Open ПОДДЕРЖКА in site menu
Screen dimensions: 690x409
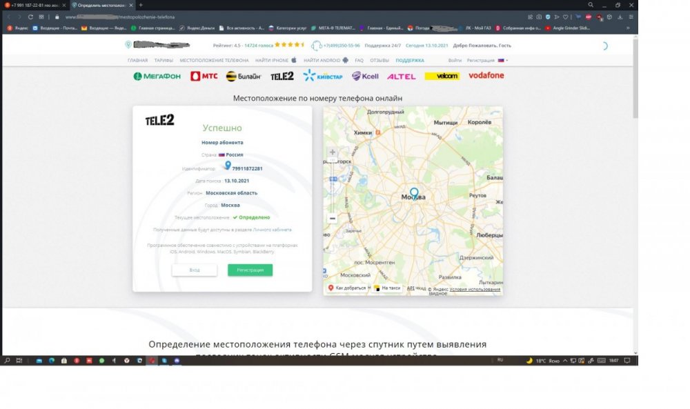410,60
